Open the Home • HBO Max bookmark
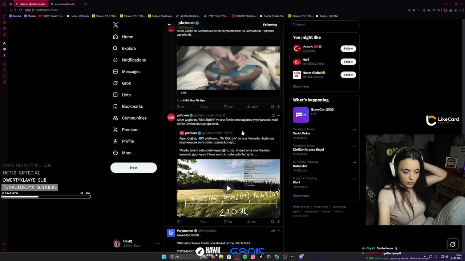This screenshot has width=465, height=261. pos(78,16)
